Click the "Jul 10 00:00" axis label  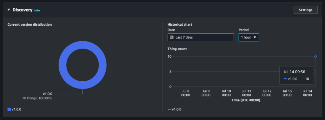pyautogui.click(x=226, y=93)
